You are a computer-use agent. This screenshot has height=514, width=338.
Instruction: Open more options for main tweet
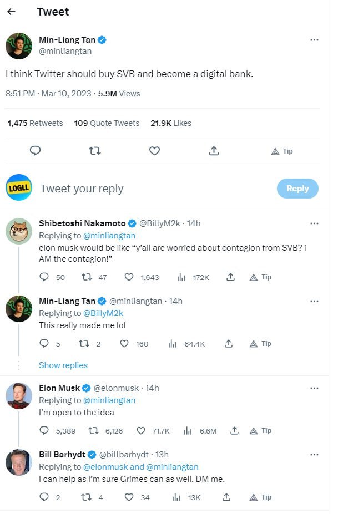point(314,40)
